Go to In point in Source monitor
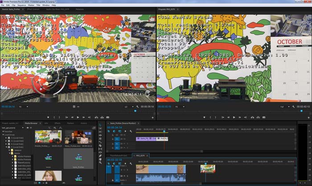Screen dimensions: 312x186 (67, 117)
